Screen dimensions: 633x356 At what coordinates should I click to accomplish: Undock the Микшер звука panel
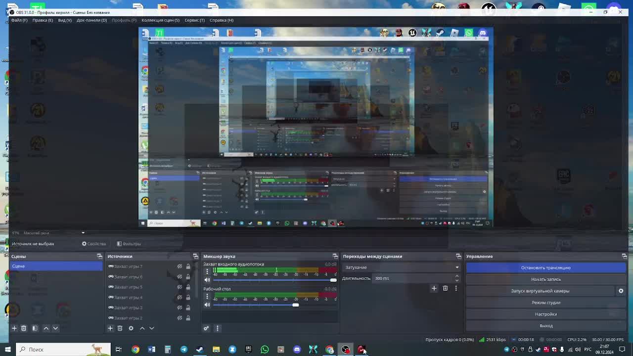(335, 256)
